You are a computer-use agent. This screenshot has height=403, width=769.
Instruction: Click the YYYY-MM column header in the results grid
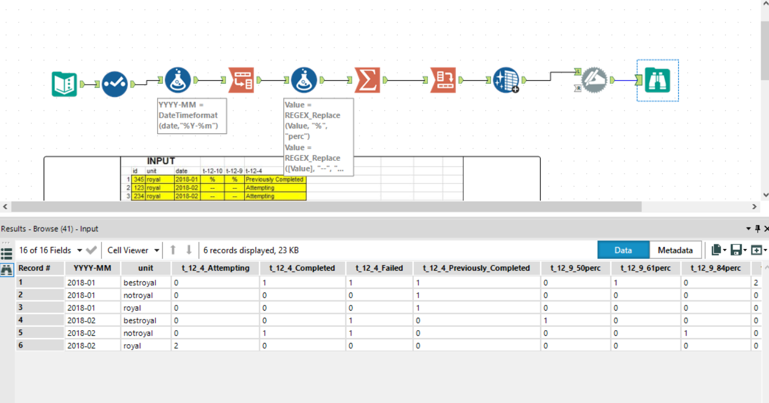93,268
